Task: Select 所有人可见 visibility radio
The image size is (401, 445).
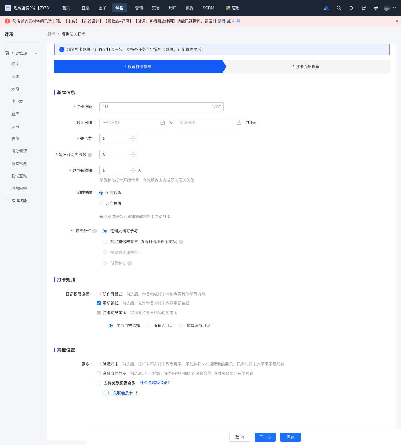Action: pos(148,325)
